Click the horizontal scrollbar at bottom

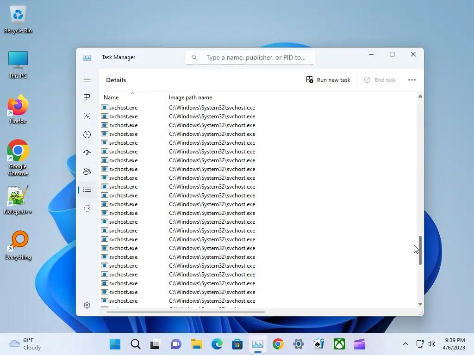(186, 312)
